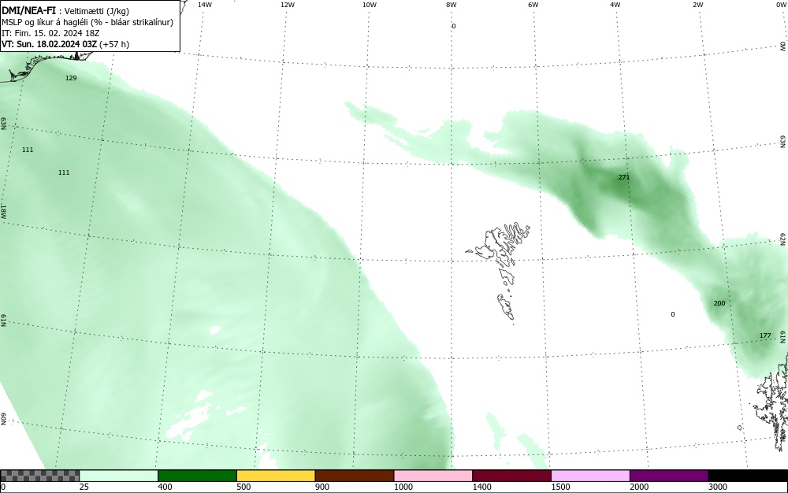Click the 0 value beside the 8W label

pyautogui.click(x=453, y=26)
